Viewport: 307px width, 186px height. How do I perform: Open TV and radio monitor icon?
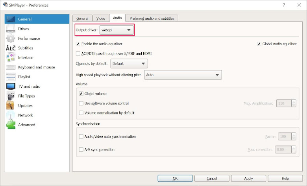[x=11, y=86]
